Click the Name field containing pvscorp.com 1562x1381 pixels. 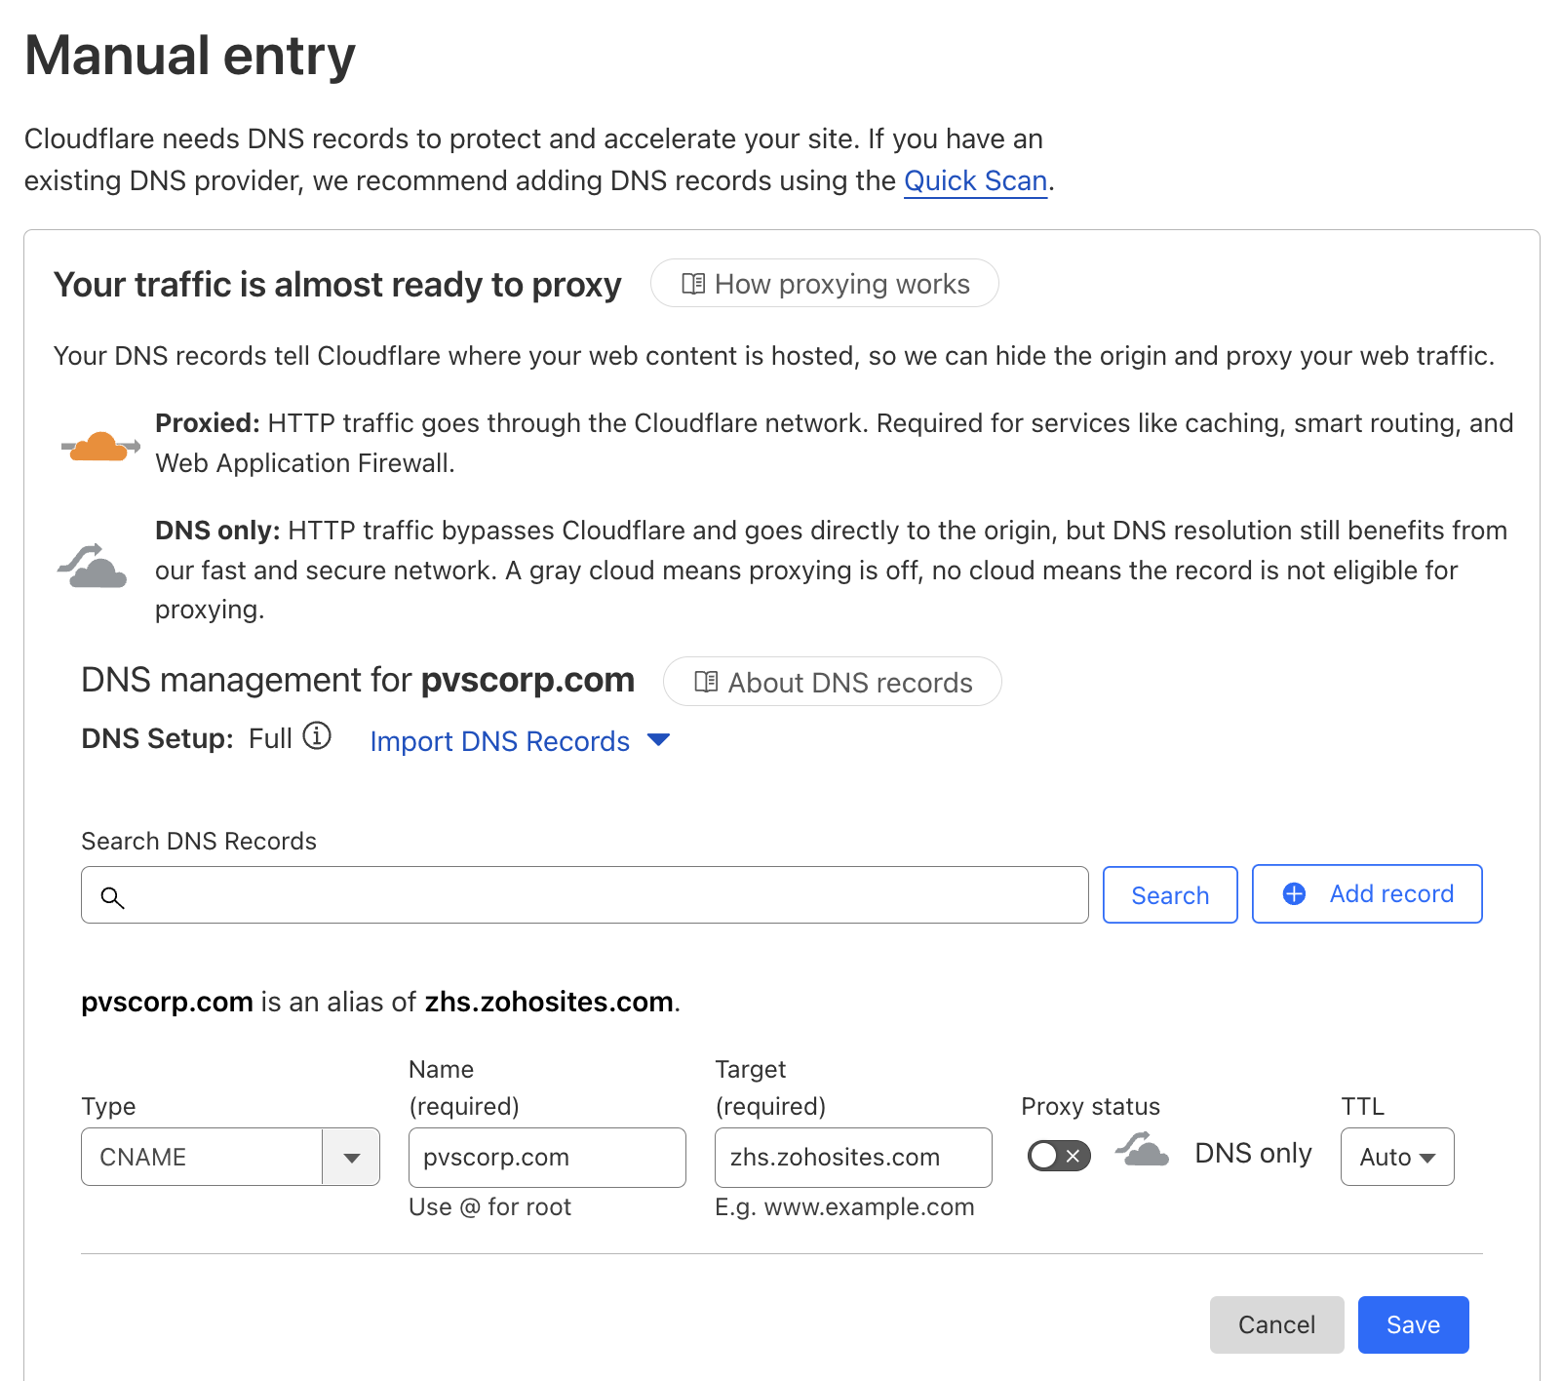tap(547, 1158)
